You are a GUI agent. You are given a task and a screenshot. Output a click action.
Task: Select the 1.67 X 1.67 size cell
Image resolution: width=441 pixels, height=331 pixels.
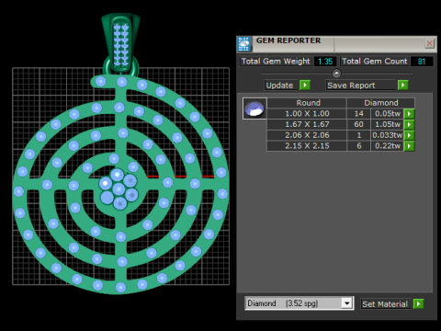pyautogui.click(x=307, y=124)
